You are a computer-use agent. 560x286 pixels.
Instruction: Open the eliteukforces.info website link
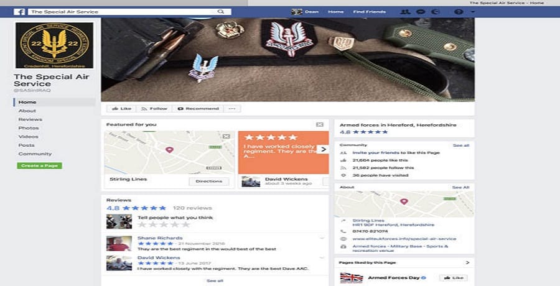click(x=404, y=239)
